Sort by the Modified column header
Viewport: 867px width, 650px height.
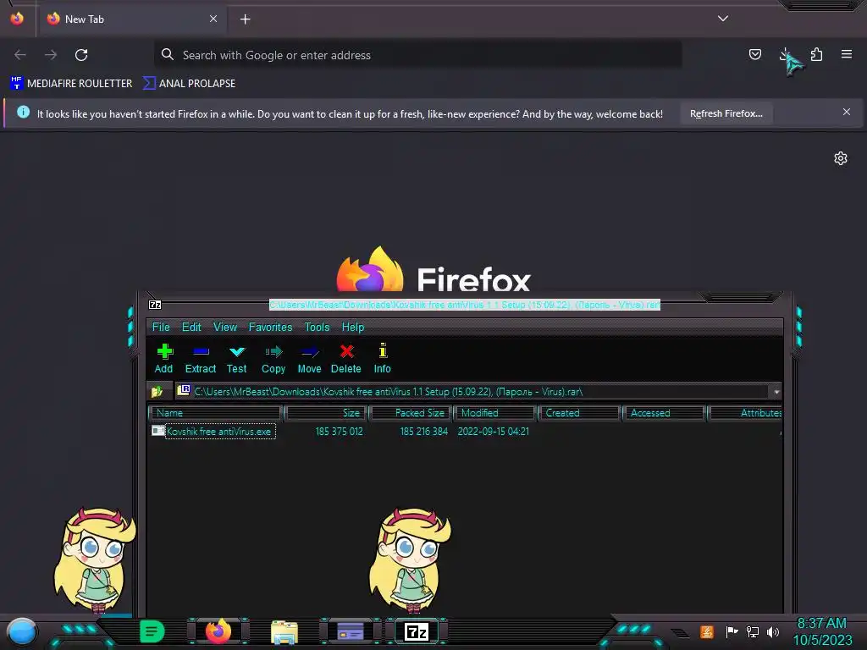494,413
